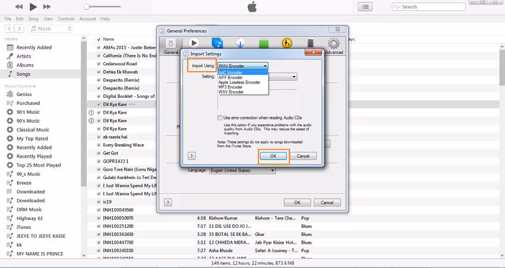Click the Next track fast-forward button
This screenshot has height=268, width=505.
(47, 7)
